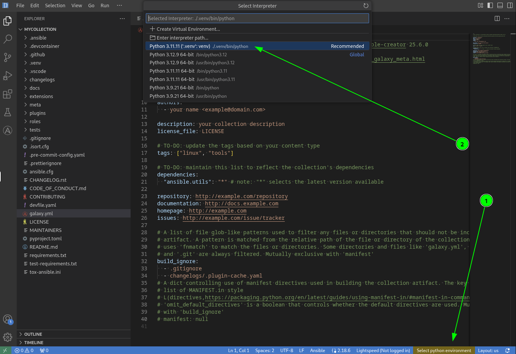The height and width of the screenshot is (354, 516).
Task: Open the Search view icon
Action: [8, 39]
